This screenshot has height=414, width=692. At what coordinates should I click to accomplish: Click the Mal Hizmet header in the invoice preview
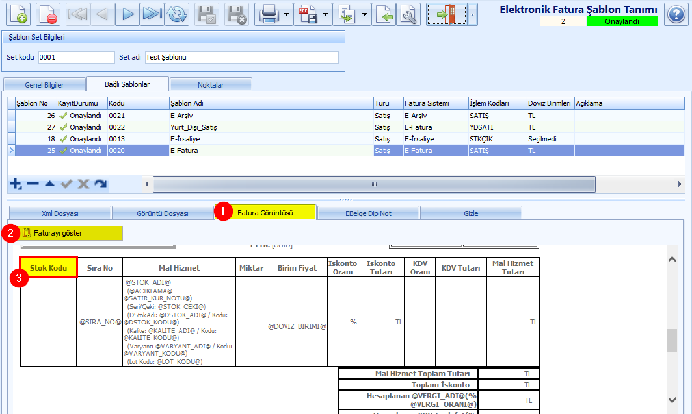(180, 268)
